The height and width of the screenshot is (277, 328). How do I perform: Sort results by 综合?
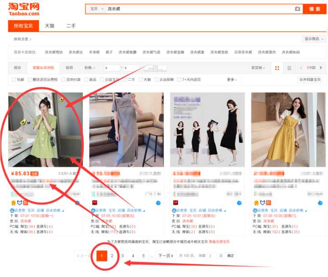(18, 68)
